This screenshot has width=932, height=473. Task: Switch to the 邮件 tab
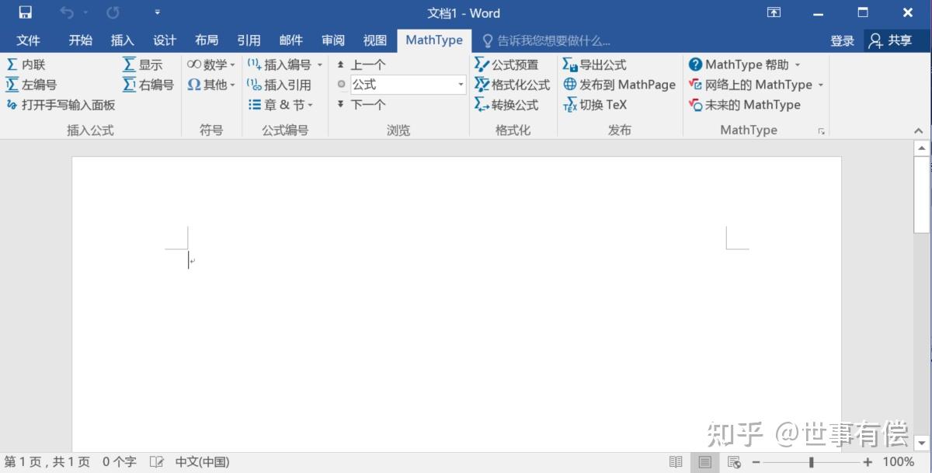290,40
